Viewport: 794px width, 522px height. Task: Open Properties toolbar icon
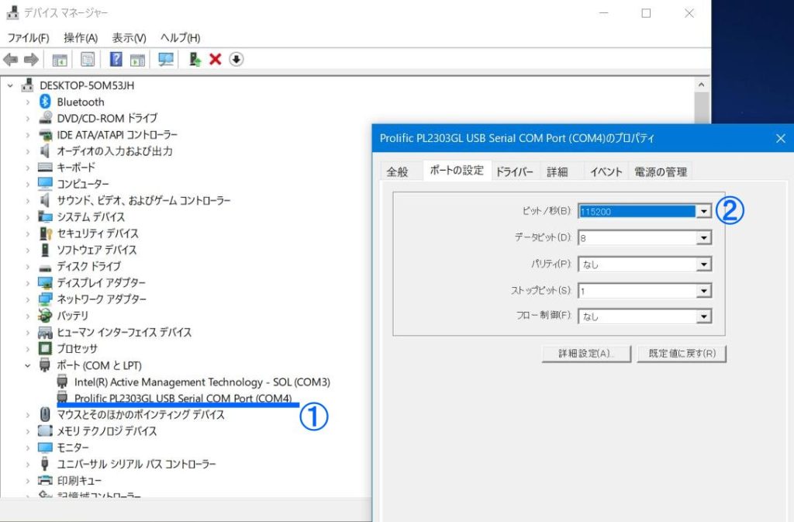[88, 60]
